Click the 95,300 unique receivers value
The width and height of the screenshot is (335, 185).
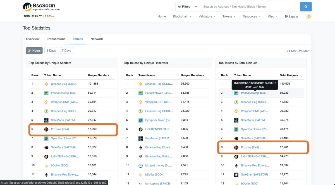(185, 84)
